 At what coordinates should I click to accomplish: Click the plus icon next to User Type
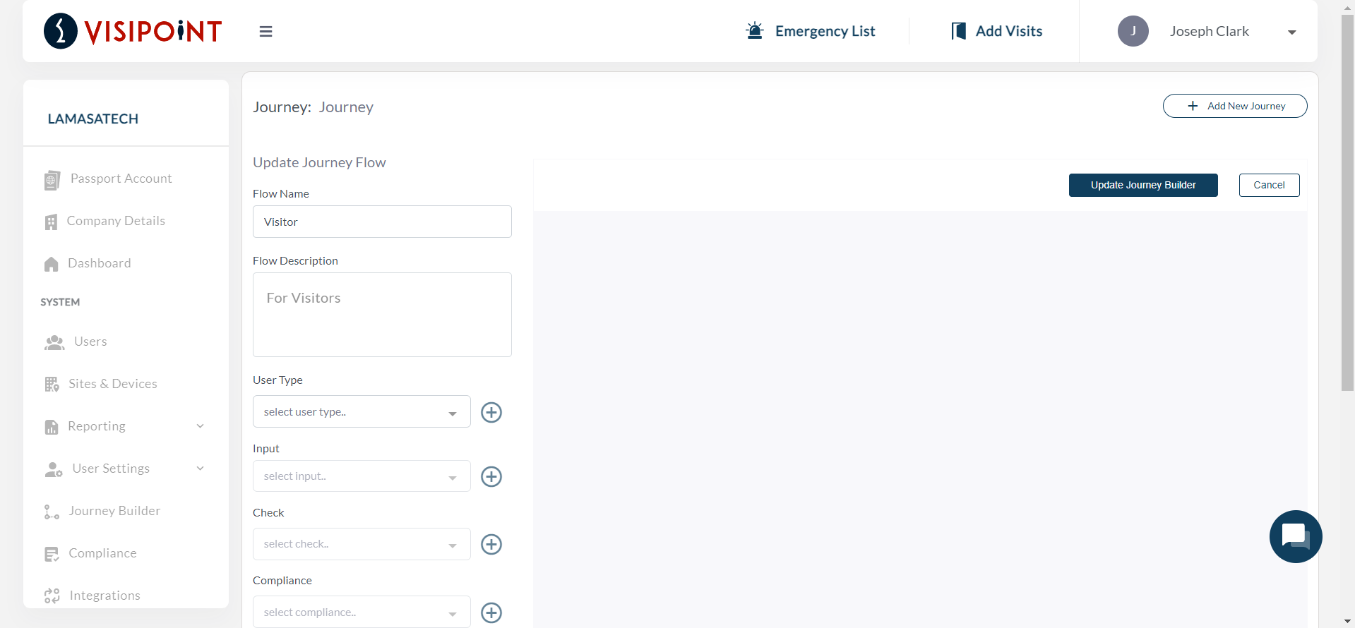(x=491, y=412)
